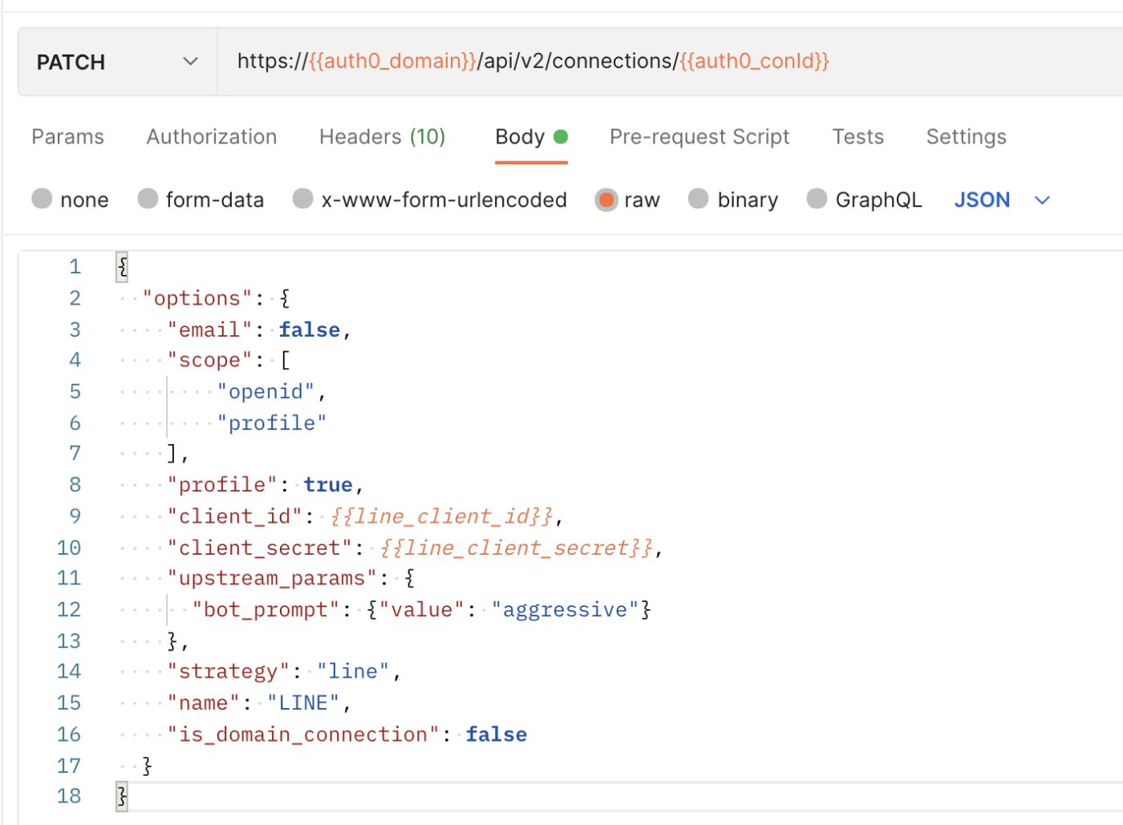Click the closing brace on line 18
Screen dimensions: 1123x825
pos(122,796)
